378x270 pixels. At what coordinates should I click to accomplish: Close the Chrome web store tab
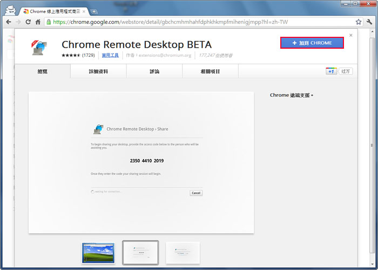pos(84,11)
